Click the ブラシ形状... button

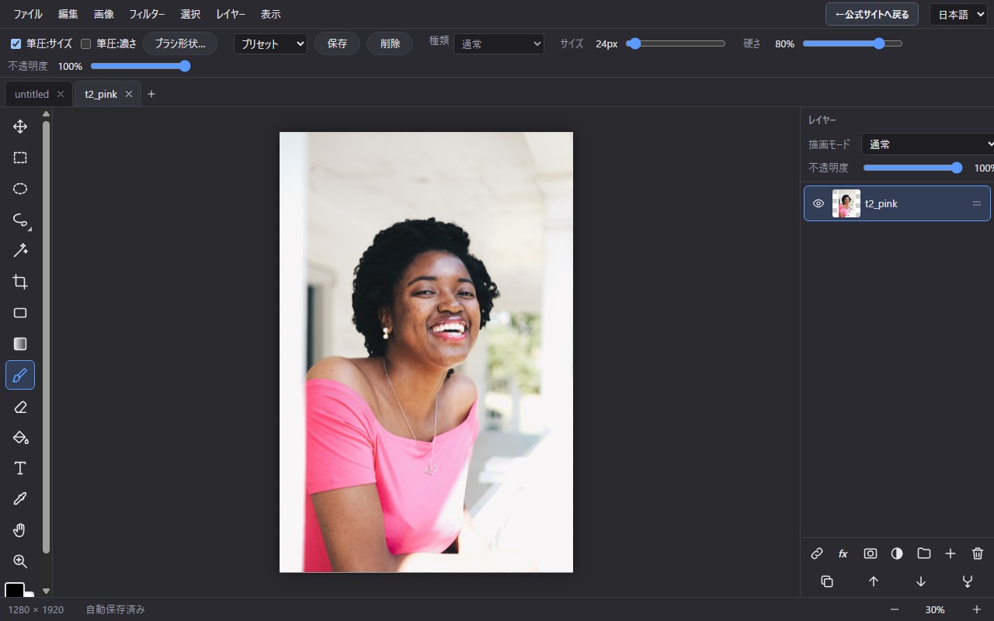click(x=180, y=43)
